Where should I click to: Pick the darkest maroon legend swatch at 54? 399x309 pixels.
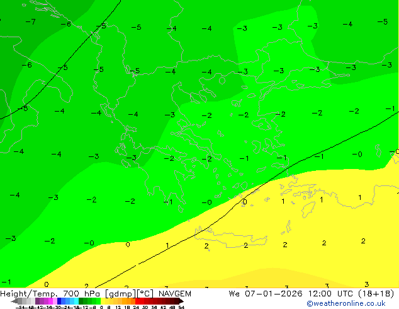point(177,301)
